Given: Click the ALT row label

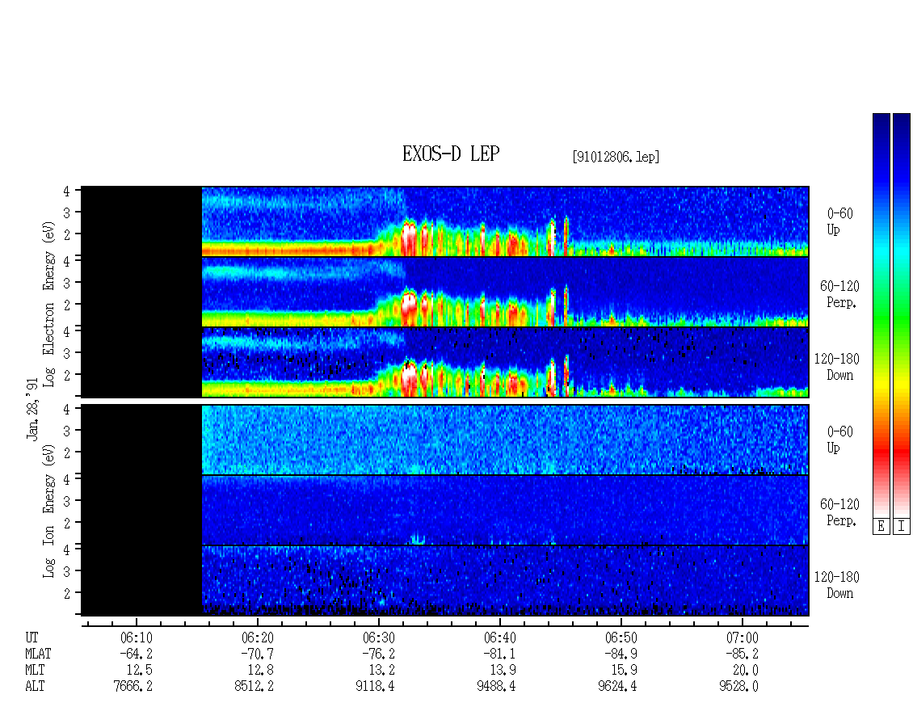Looking at the screenshot, I should click(35, 687).
